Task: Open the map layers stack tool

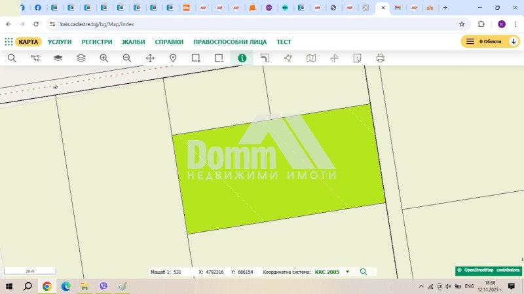Action: tap(81, 58)
